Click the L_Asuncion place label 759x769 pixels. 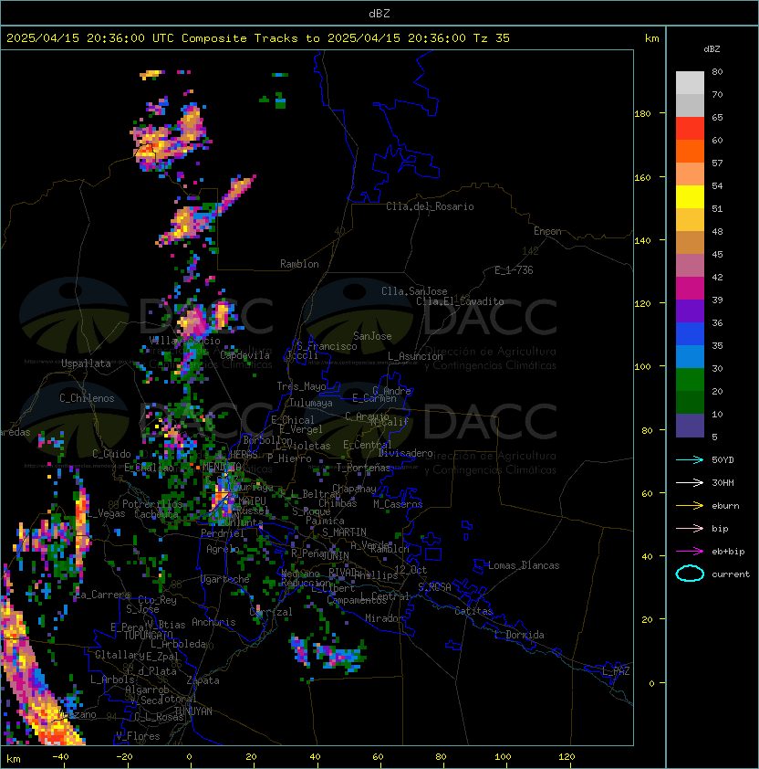pyautogui.click(x=415, y=356)
